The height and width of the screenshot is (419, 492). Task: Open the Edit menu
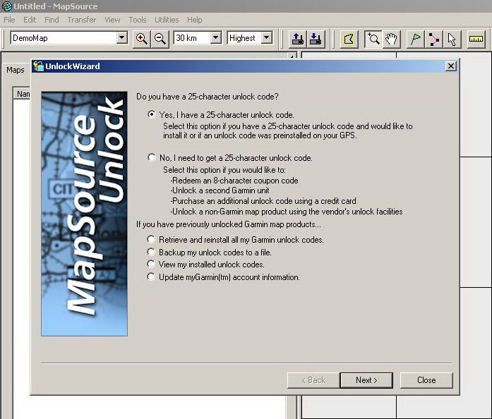point(30,20)
